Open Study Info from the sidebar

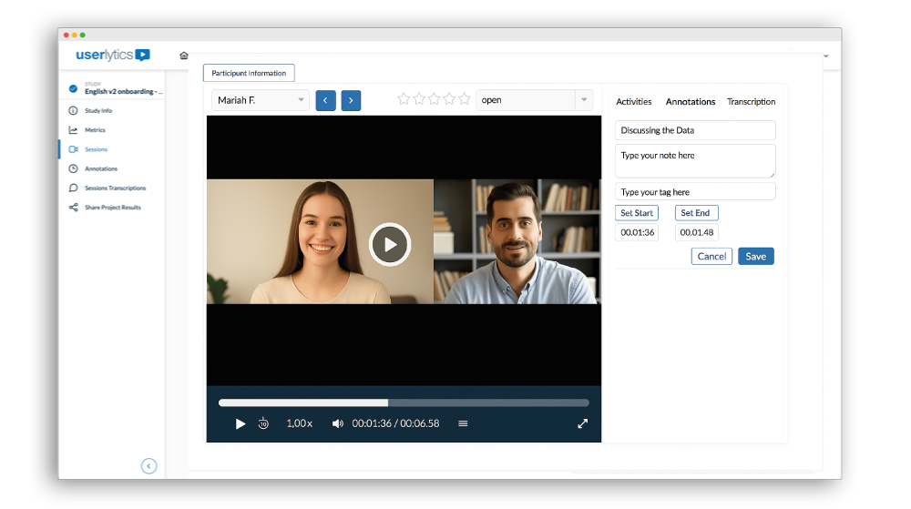pos(97,110)
